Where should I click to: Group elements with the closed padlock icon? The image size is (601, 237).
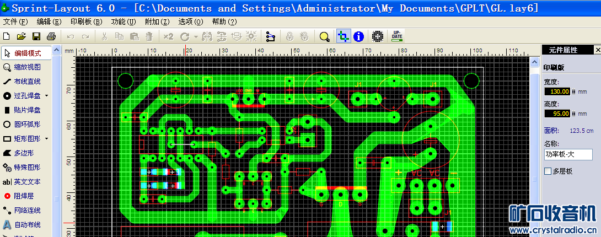point(290,37)
